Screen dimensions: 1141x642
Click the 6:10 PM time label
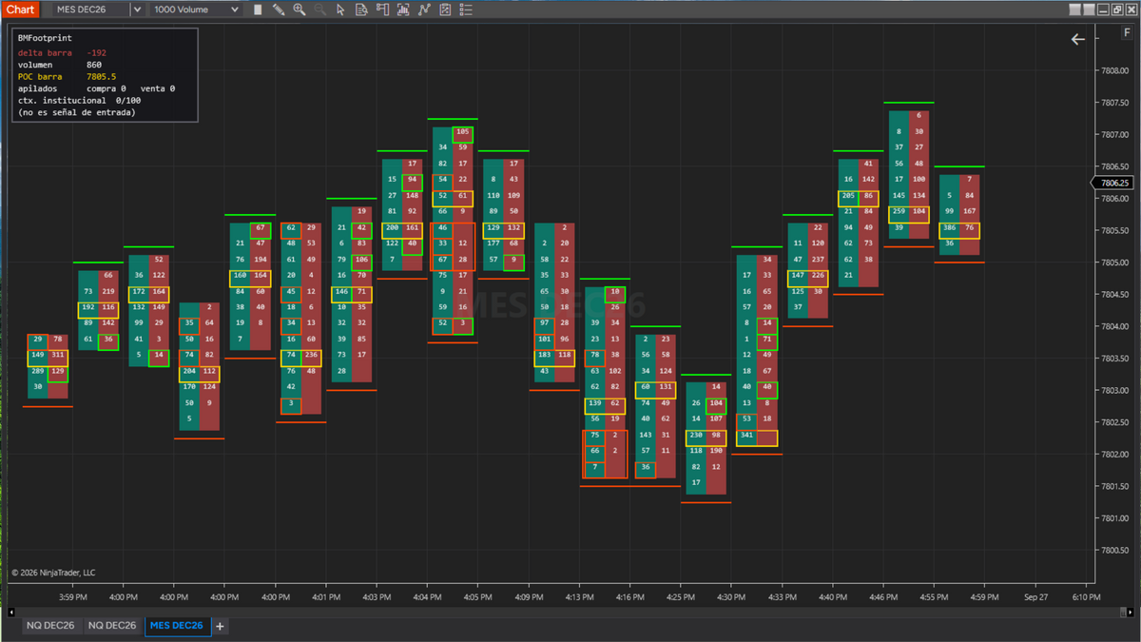point(1086,597)
